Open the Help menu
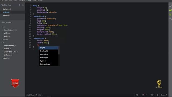 coord(34,1)
